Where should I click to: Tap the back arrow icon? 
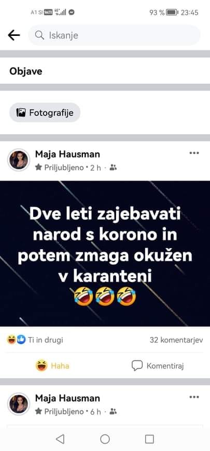[14, 35]
